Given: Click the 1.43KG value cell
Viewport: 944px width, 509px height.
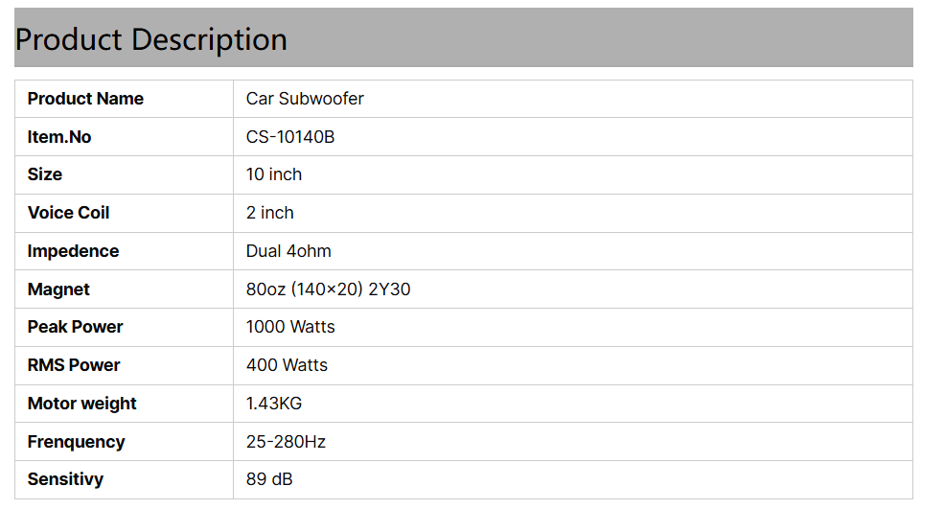Looking at the screenshot, I should point(274,404).
